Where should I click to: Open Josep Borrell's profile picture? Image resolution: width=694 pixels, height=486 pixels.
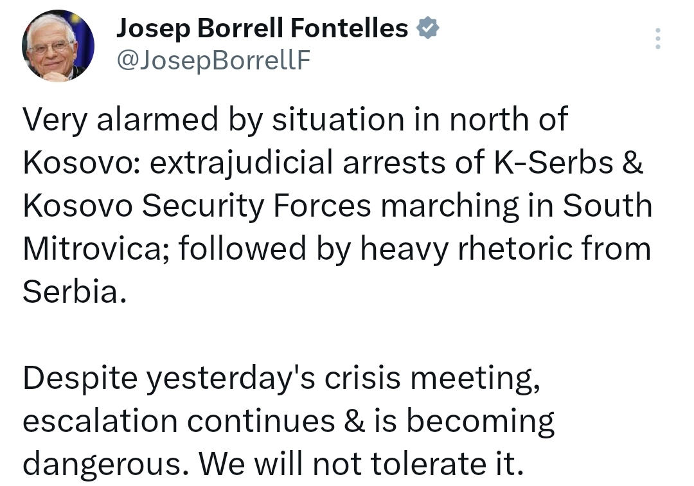(58, 46)
